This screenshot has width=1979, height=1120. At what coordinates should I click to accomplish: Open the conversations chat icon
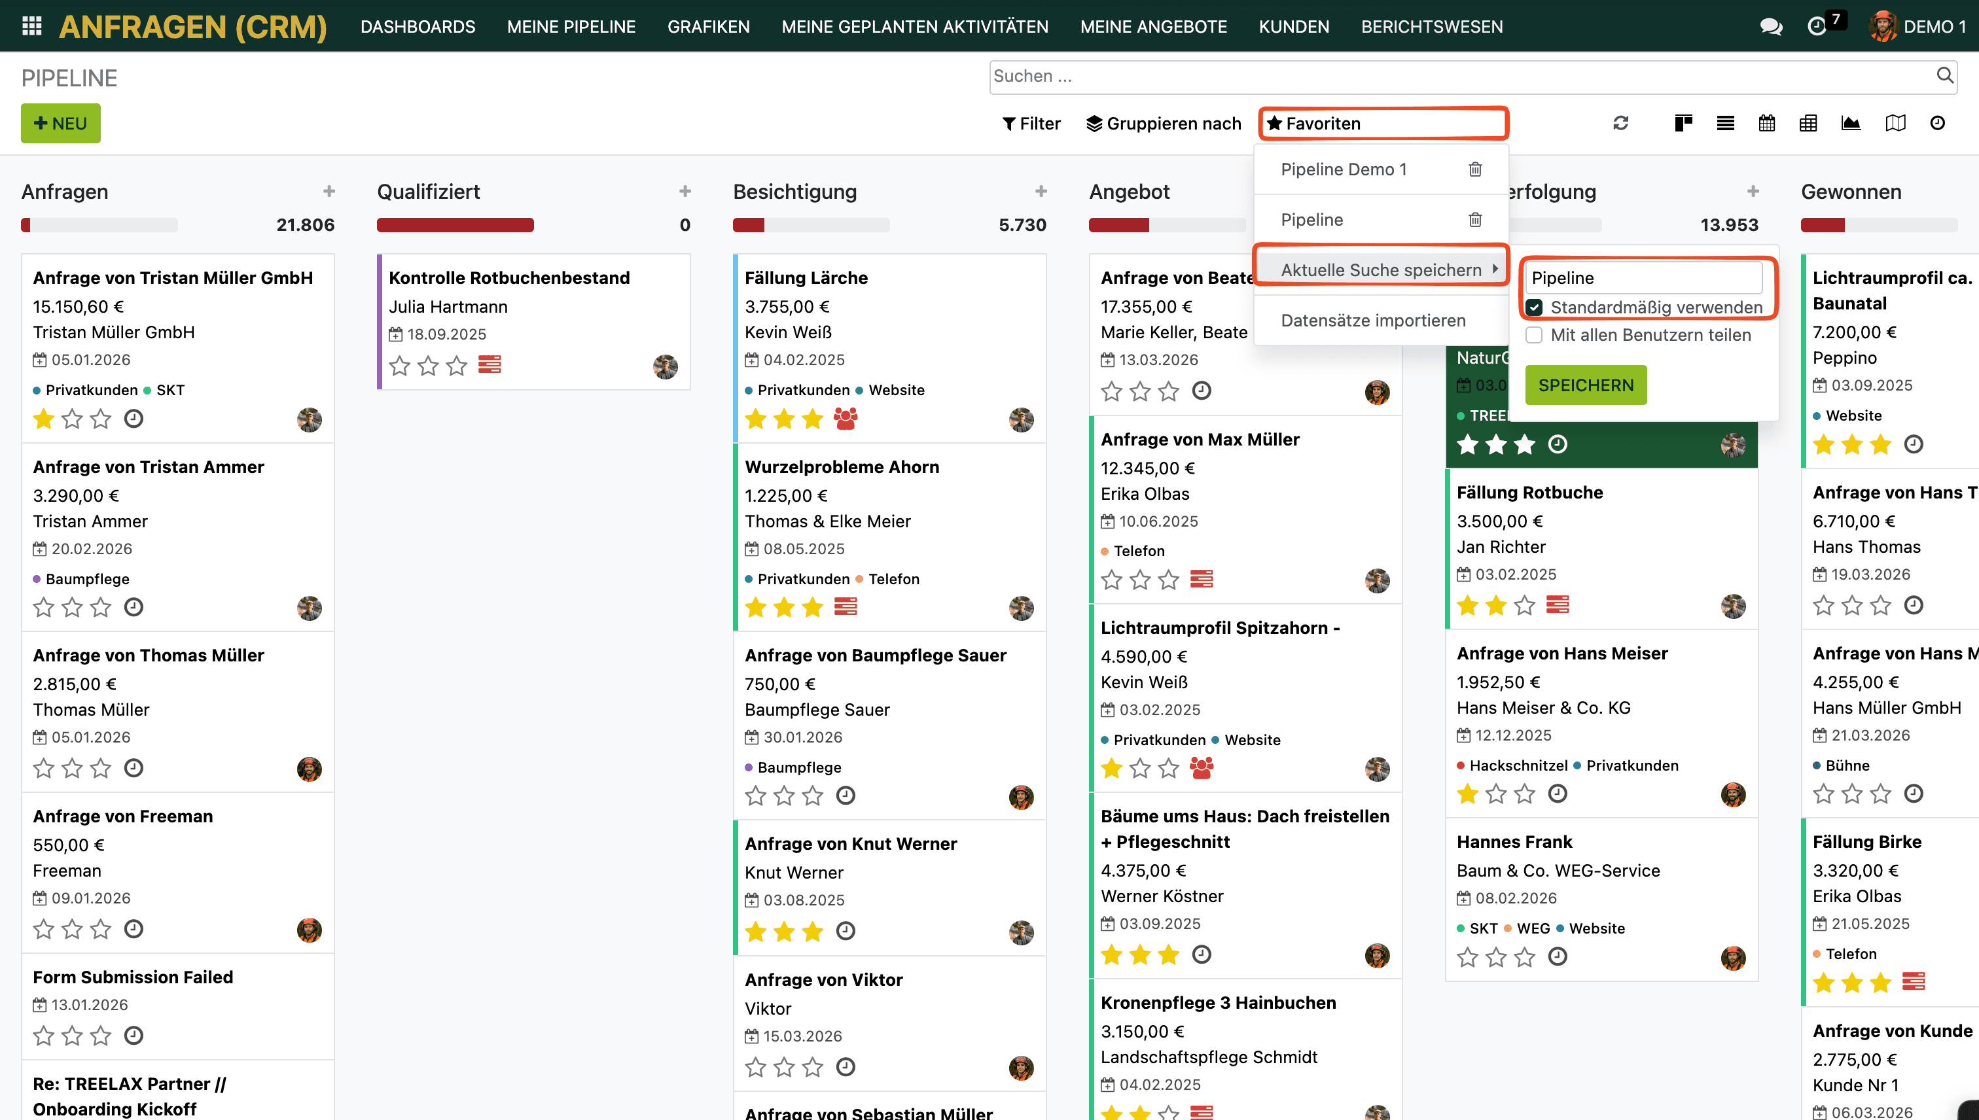(1770, 27)
